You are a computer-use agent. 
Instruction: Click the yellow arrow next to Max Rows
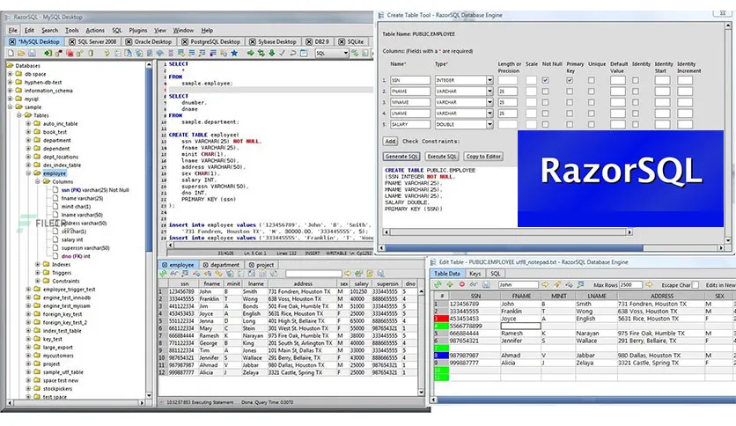[649, 284]
